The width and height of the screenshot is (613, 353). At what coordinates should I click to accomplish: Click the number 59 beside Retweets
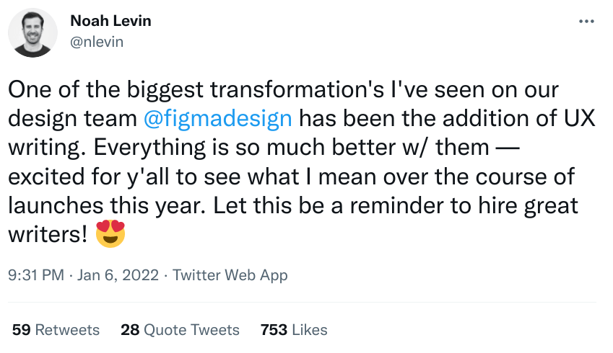tap(22, 330)
